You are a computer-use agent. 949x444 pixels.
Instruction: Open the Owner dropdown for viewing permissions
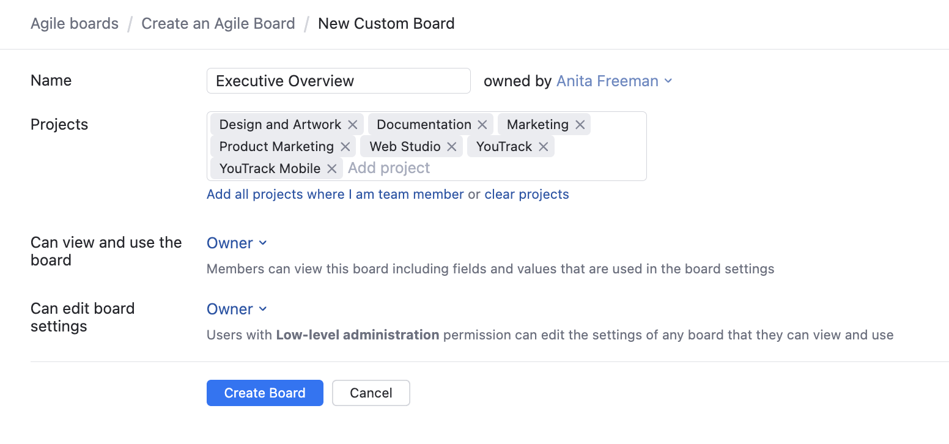point(237,243)
